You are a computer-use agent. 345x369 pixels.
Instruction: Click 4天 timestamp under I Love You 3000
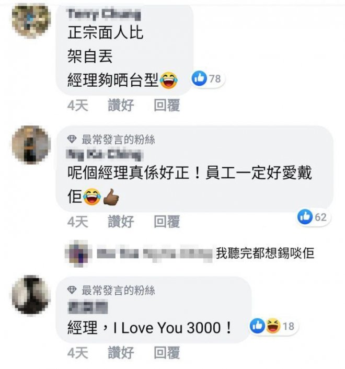click(x=78, y=352)
